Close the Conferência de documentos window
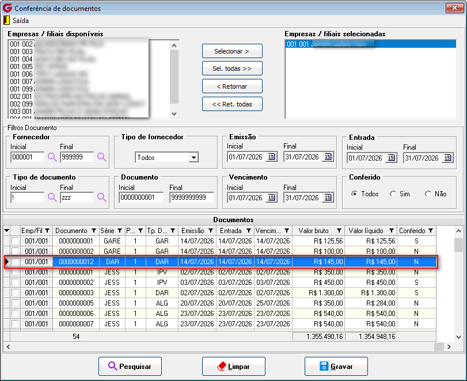This screenshot has width=467, height=381. [x=454, y=7]
